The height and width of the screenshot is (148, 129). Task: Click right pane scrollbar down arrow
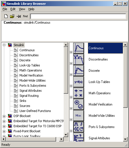(x=125, y=139)
